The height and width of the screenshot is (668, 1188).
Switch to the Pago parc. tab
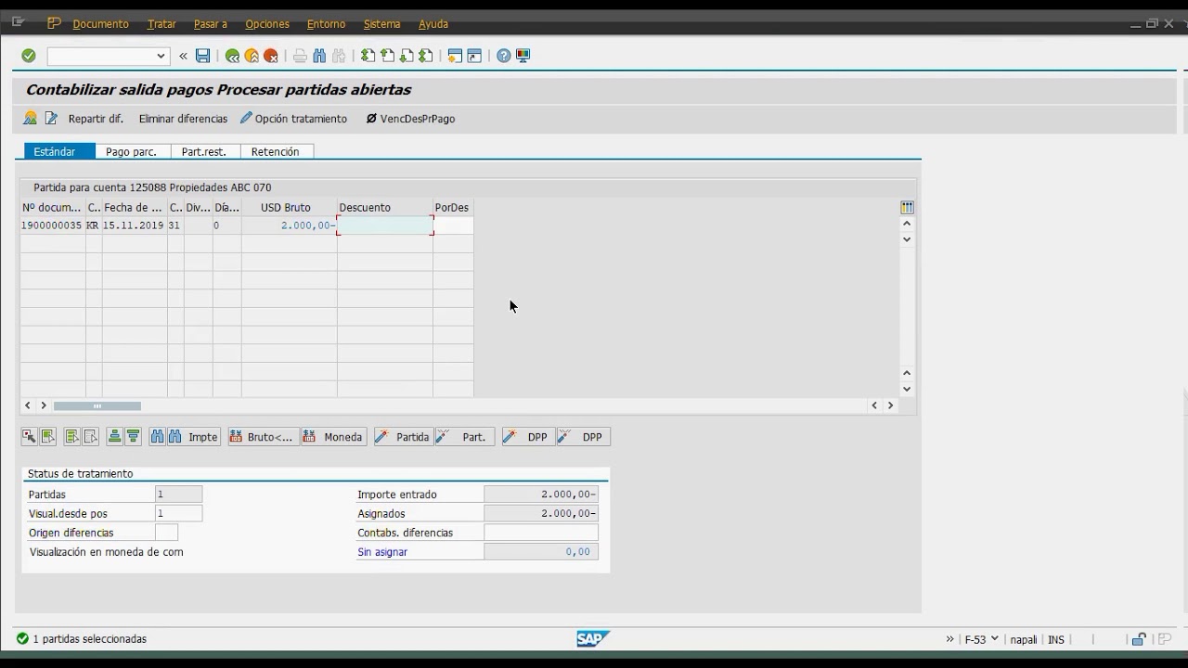[x=132, y=151]
